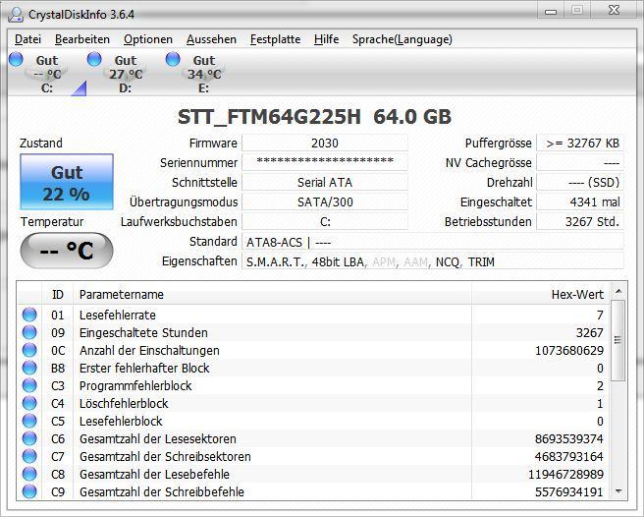
Task: Click the ID column header
Action: pos(58,295)
